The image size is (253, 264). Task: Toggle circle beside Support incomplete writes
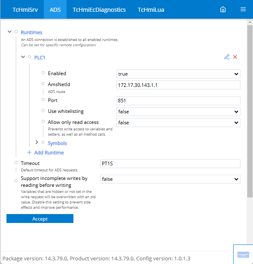[16, 181]
